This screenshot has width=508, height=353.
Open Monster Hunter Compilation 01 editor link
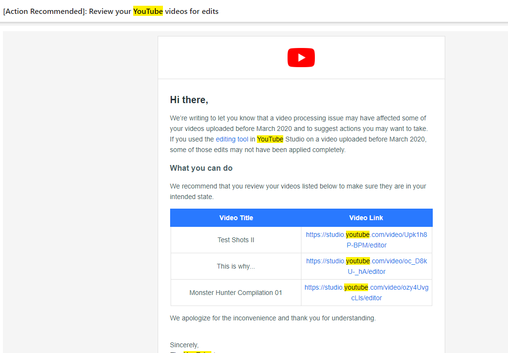click(367, 293)
